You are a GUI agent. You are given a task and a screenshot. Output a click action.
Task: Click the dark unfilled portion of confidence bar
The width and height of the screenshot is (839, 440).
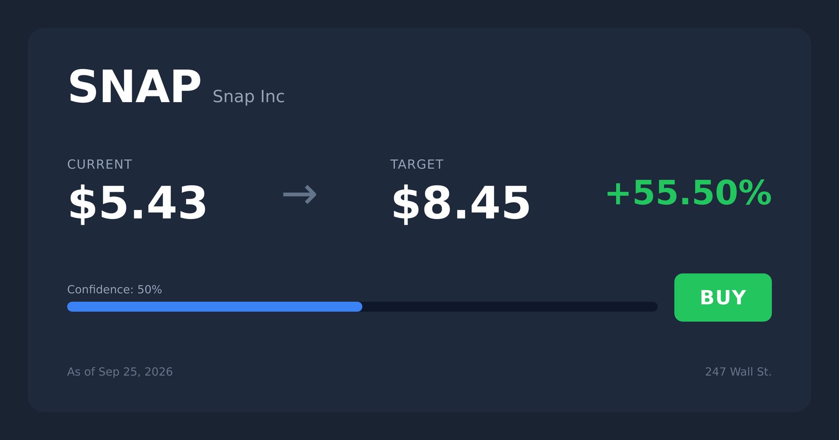[x=510, y=306]
